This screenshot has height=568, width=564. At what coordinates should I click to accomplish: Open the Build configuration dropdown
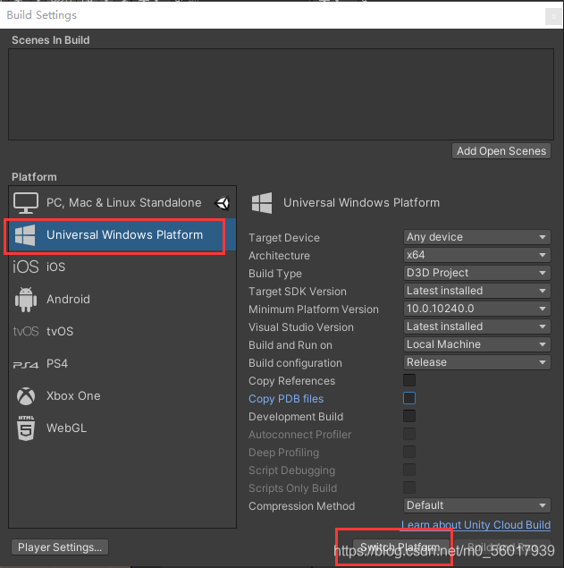click(477, 362)
